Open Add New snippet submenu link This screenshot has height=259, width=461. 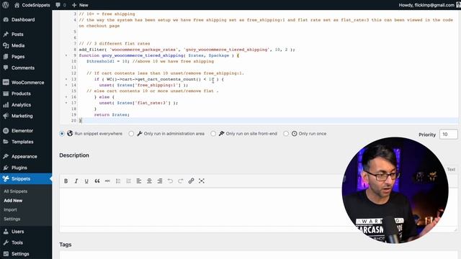point(13,201)
